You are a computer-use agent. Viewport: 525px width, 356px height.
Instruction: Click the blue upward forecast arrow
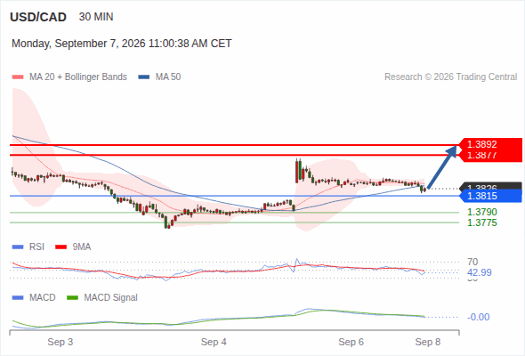click(442, 166)
